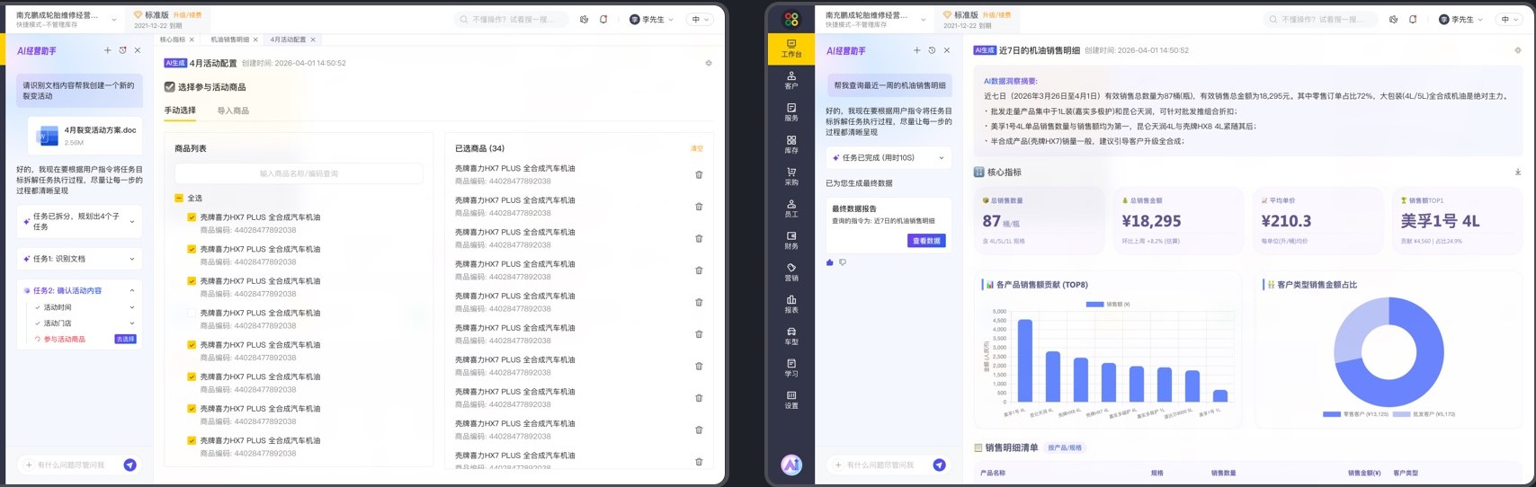1536x487 pixels.
Task: Switch to 机油销售明细 tab
Action: [230, 40]
